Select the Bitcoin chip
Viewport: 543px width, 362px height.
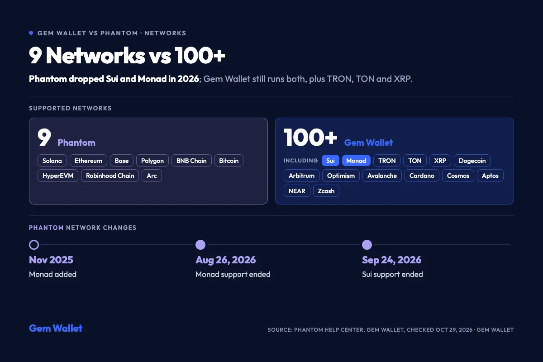tap(229, 161)
